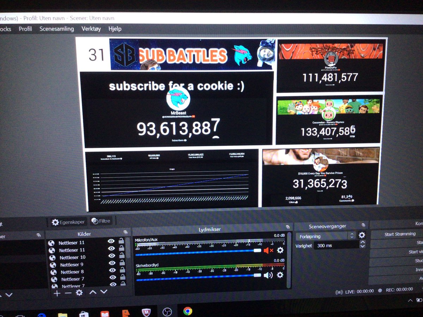Viewport: 423px width, 317px height.
Task: Select the SUB BATTLES banner in preview
Action: pyautogui.click(x=192, y=55)
